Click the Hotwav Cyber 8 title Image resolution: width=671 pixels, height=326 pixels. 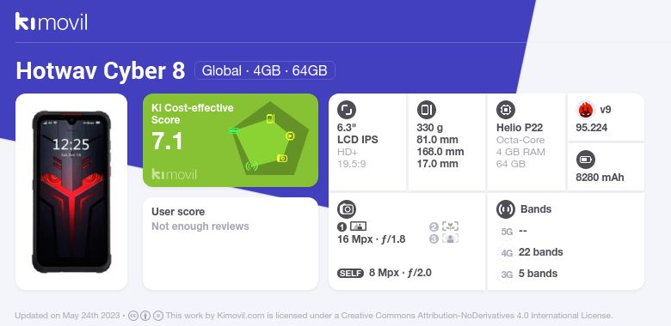[101, 71]
